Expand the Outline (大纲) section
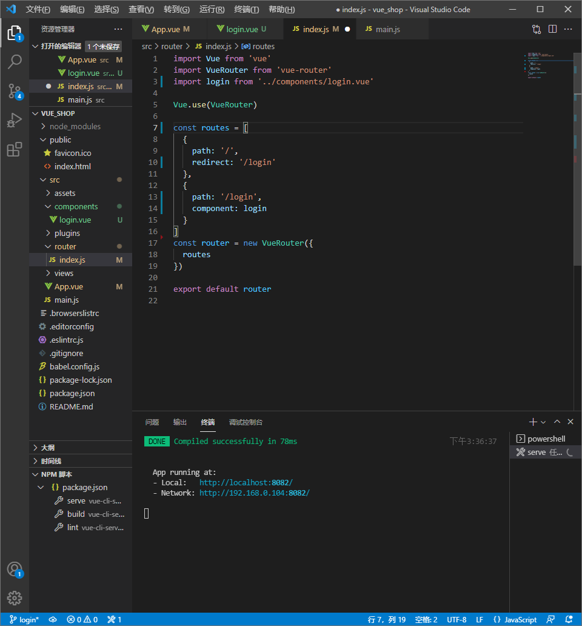The image size is (582, 626). pyautogui.click(x=81, y=448)
